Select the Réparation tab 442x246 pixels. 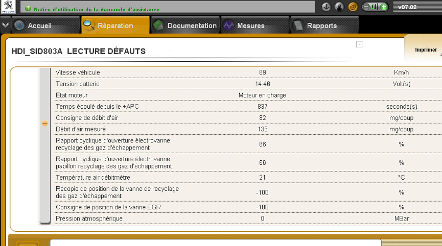click(115, 26)
